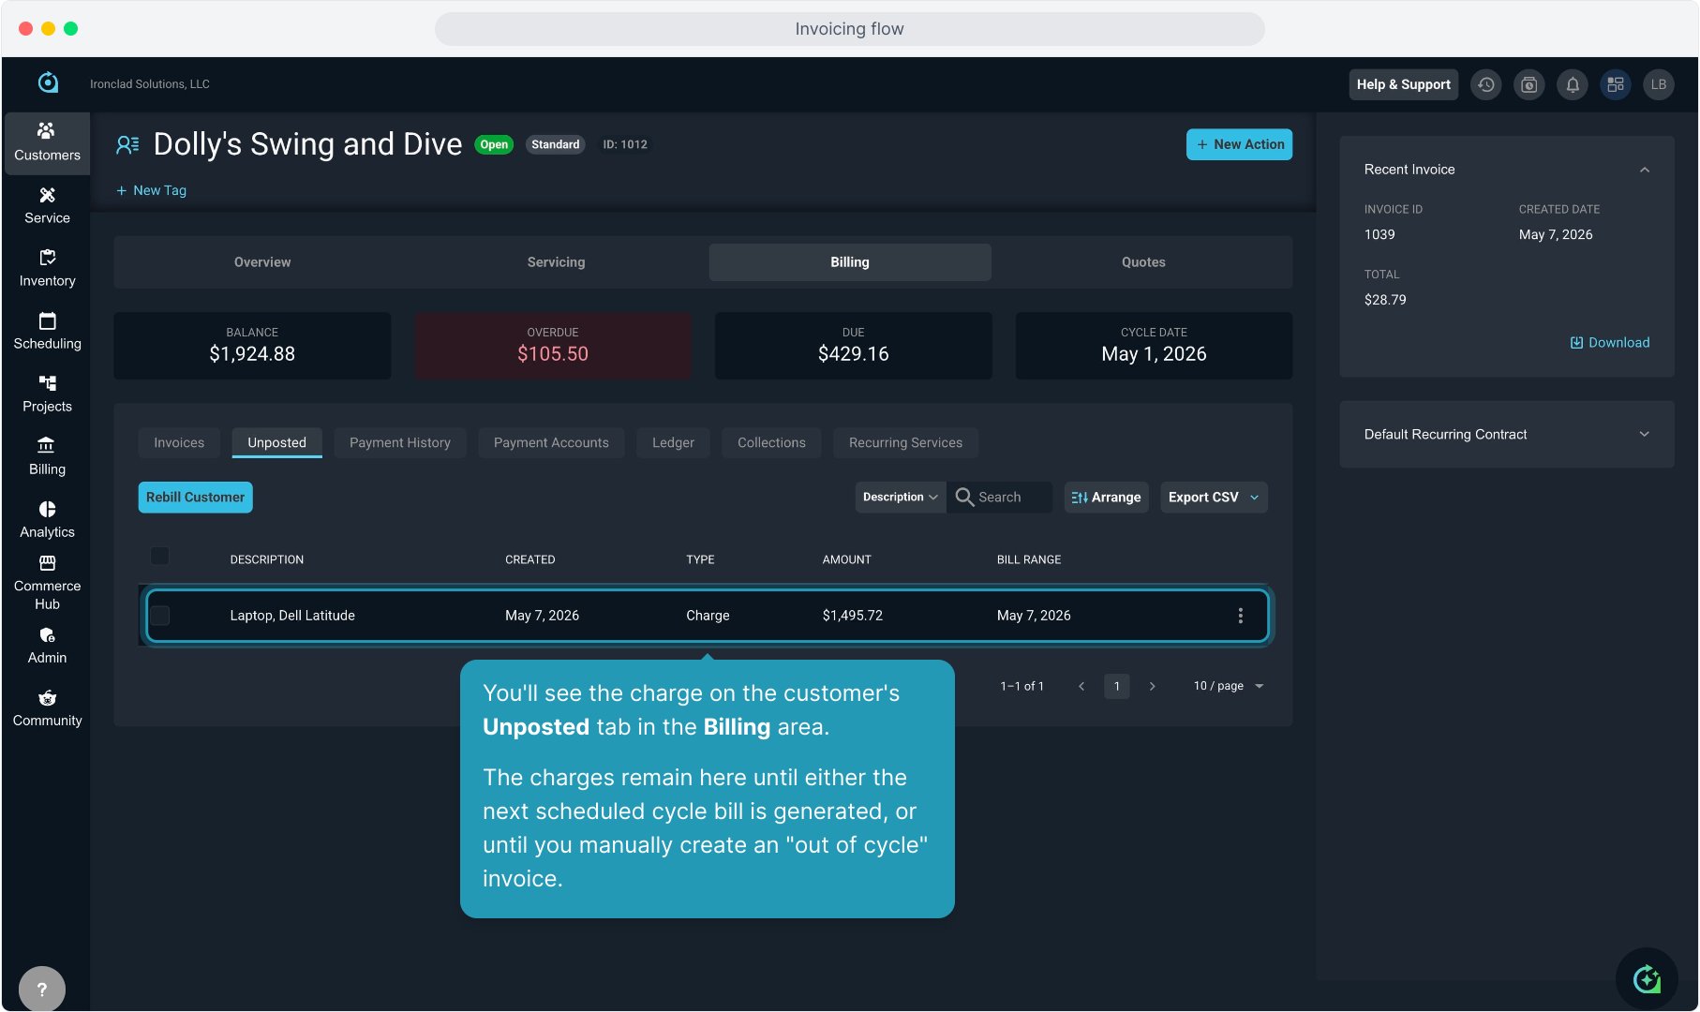Open the notifications bell

coord(1573,84)
